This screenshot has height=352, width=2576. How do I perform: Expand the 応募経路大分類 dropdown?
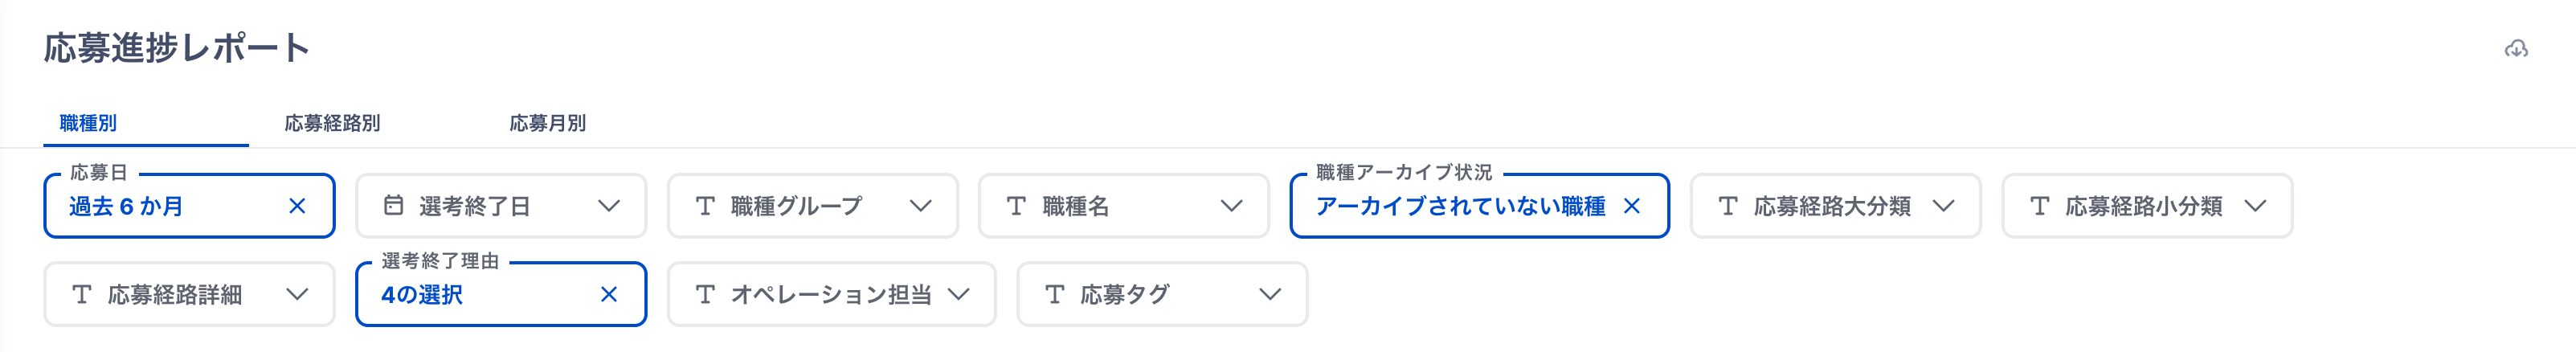[x=1943, y=206]
